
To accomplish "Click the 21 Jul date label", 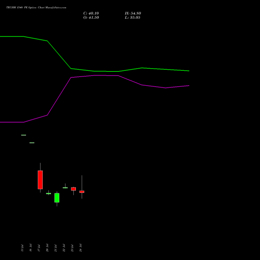I will 56,248.
